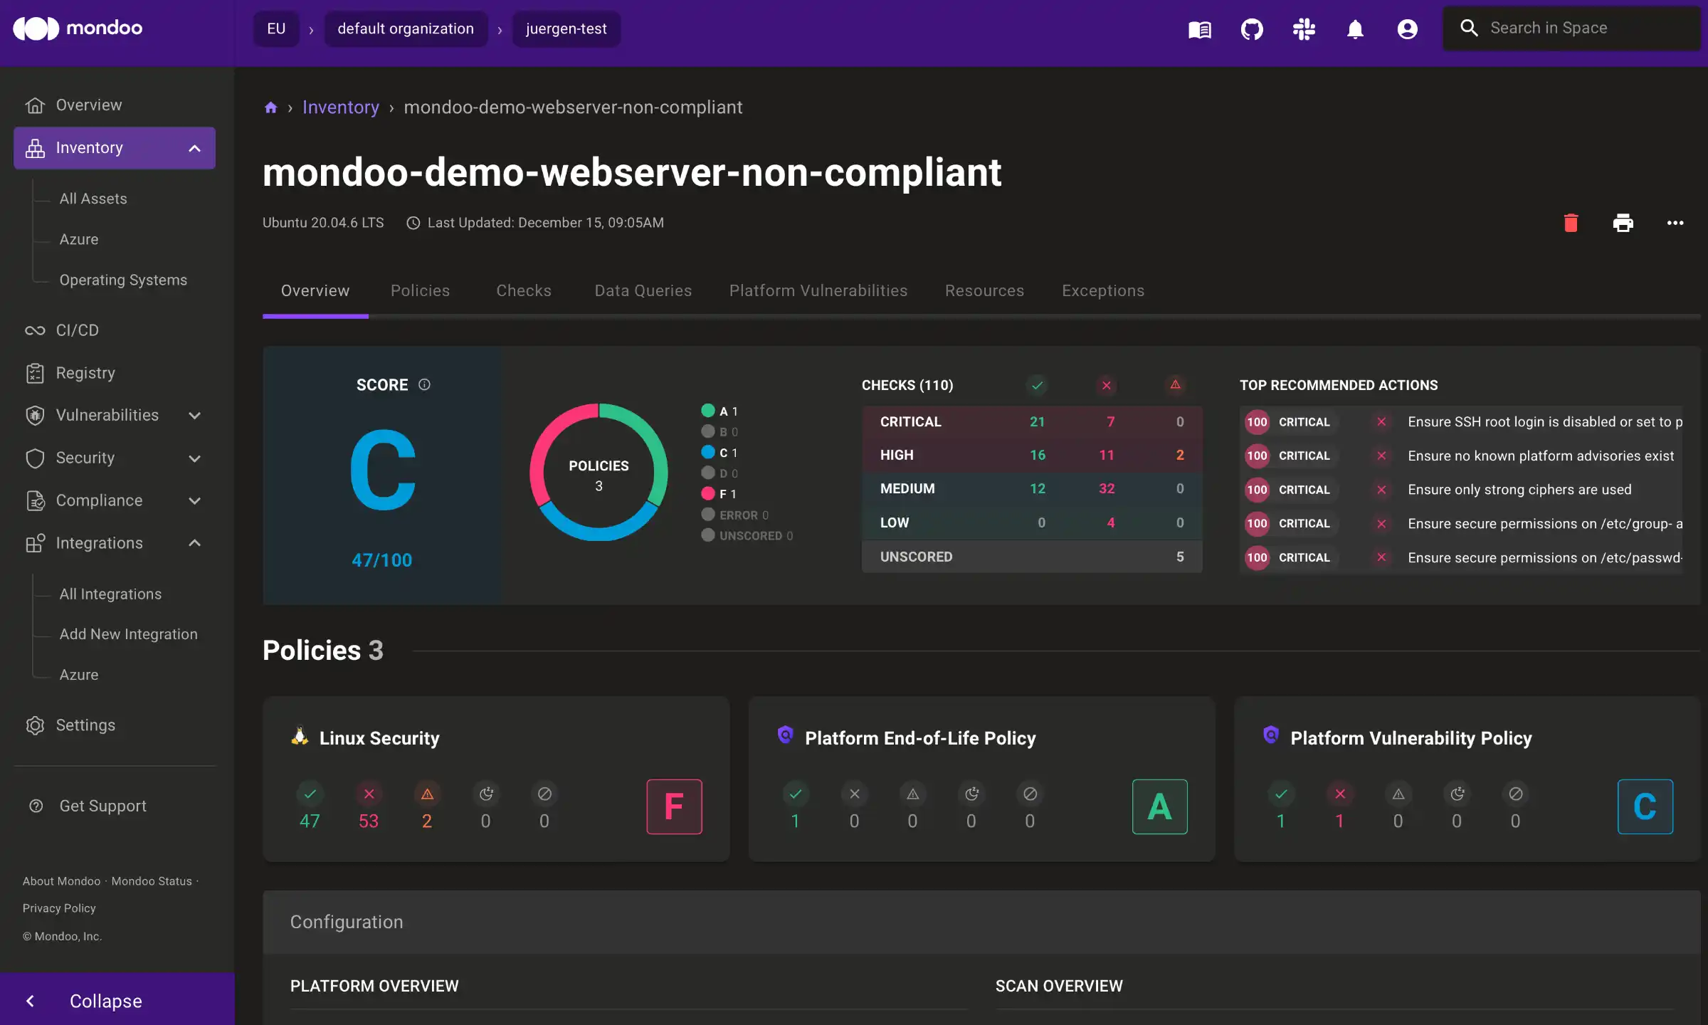Click the user profile avatar icon

[x=1407, y=29]
